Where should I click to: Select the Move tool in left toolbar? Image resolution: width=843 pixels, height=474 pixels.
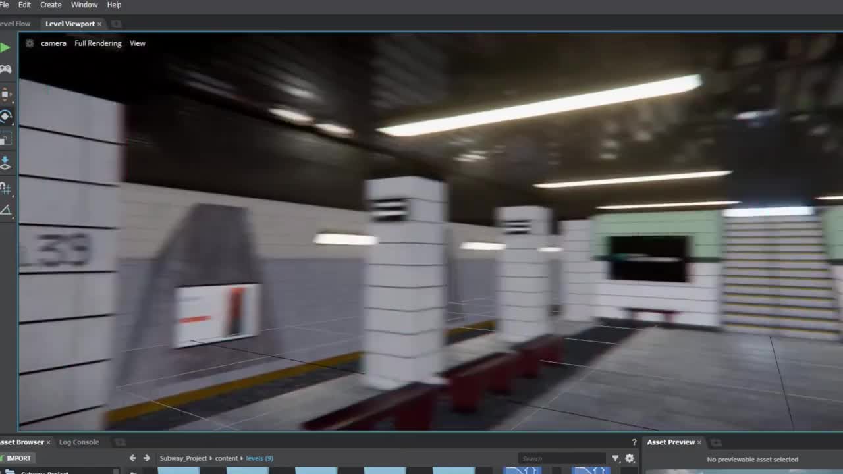pos(6,94)
